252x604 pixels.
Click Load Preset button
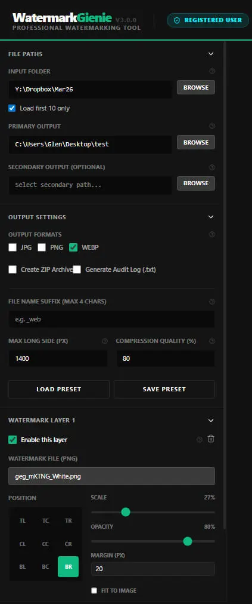pyautogui.click(x=59, y=389)
